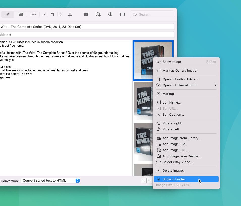Screen dimensions: 241x206
Task: Choose Add Image from Library
Action: coord(186,138)
